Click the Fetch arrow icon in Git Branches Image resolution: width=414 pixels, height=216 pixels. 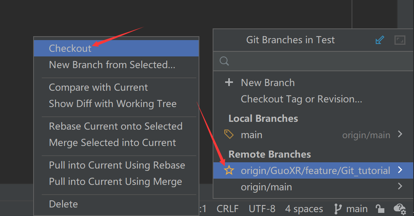coord(379,40)
